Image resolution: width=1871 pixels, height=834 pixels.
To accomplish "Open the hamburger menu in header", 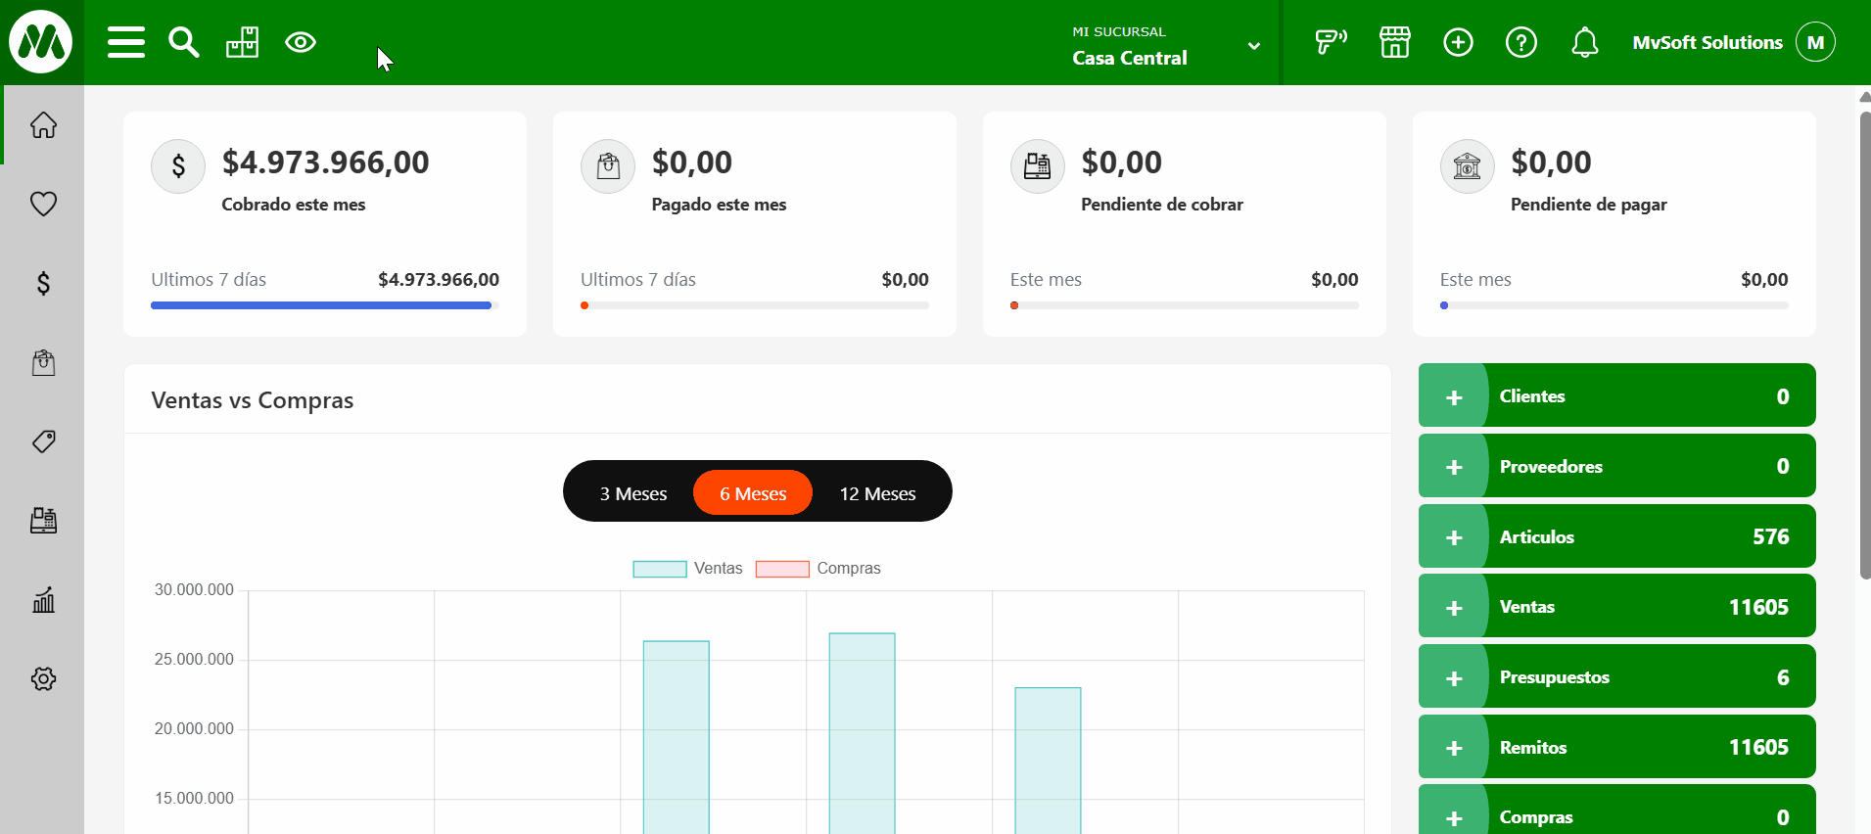I will pos(126,42).
